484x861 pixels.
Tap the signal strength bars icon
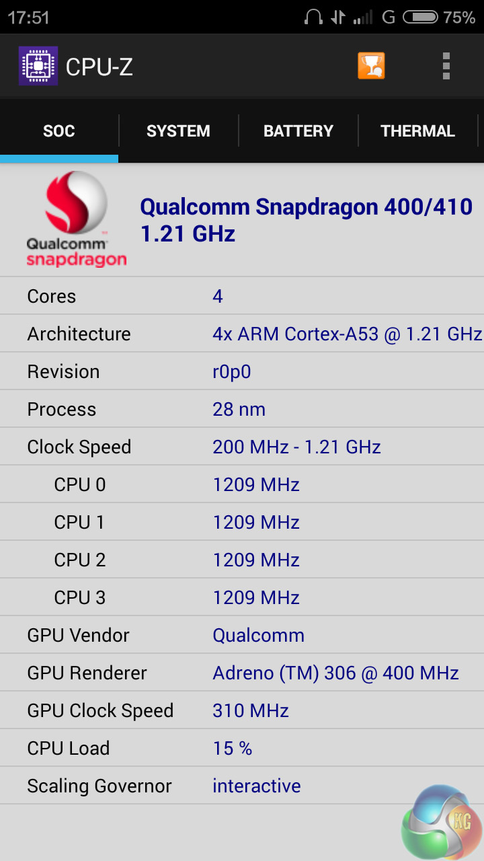[363, 17]
